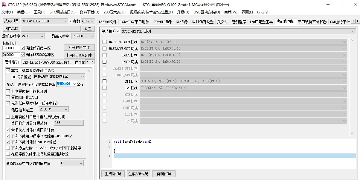Open the 最低波特率 2400 dropdown
Screen dimensions: 360x180
[x=33, y=36]
